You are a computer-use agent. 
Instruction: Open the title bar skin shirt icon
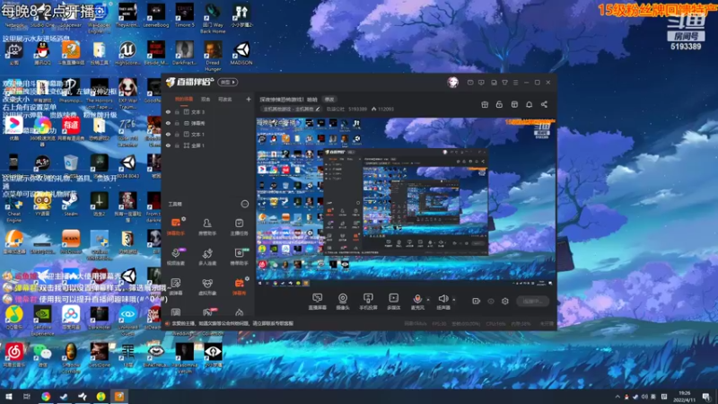tap(504, 83)
